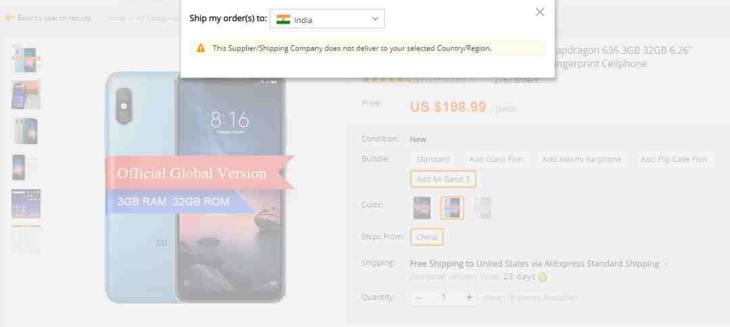730x327 pixels.
Task: Choose the Add Xiaomi Earphone bundle
Action: point(581,159)
